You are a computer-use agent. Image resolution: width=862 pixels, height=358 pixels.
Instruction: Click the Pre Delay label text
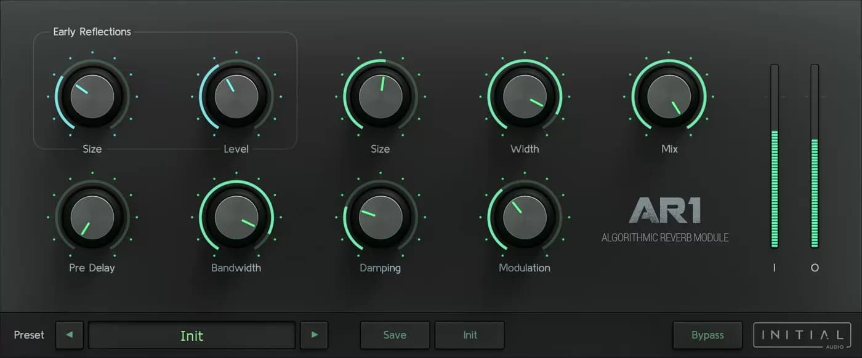[x=92, y=268]
